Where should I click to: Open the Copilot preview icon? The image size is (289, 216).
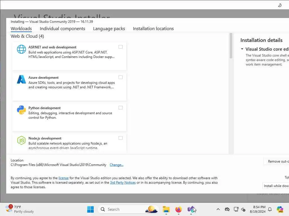[x=280, y=209]
